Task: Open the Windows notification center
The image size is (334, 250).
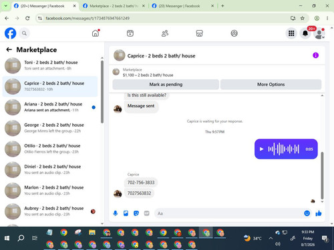Action: tap(325, 239)
